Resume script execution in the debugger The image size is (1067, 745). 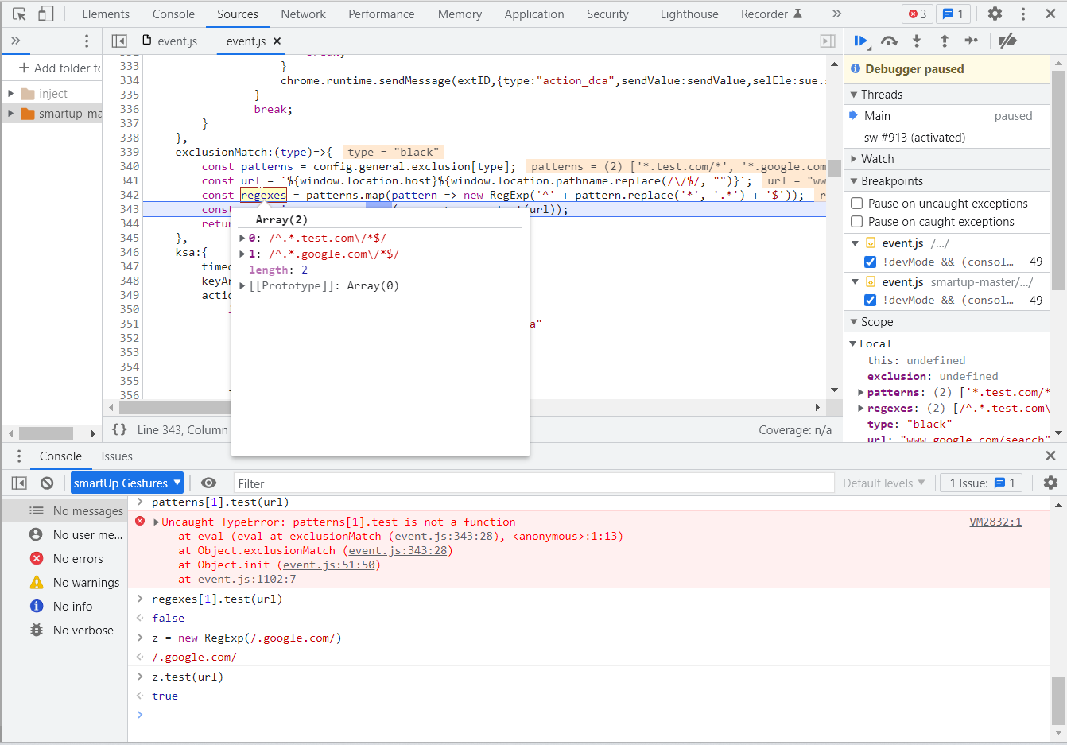tap(861, 41)
